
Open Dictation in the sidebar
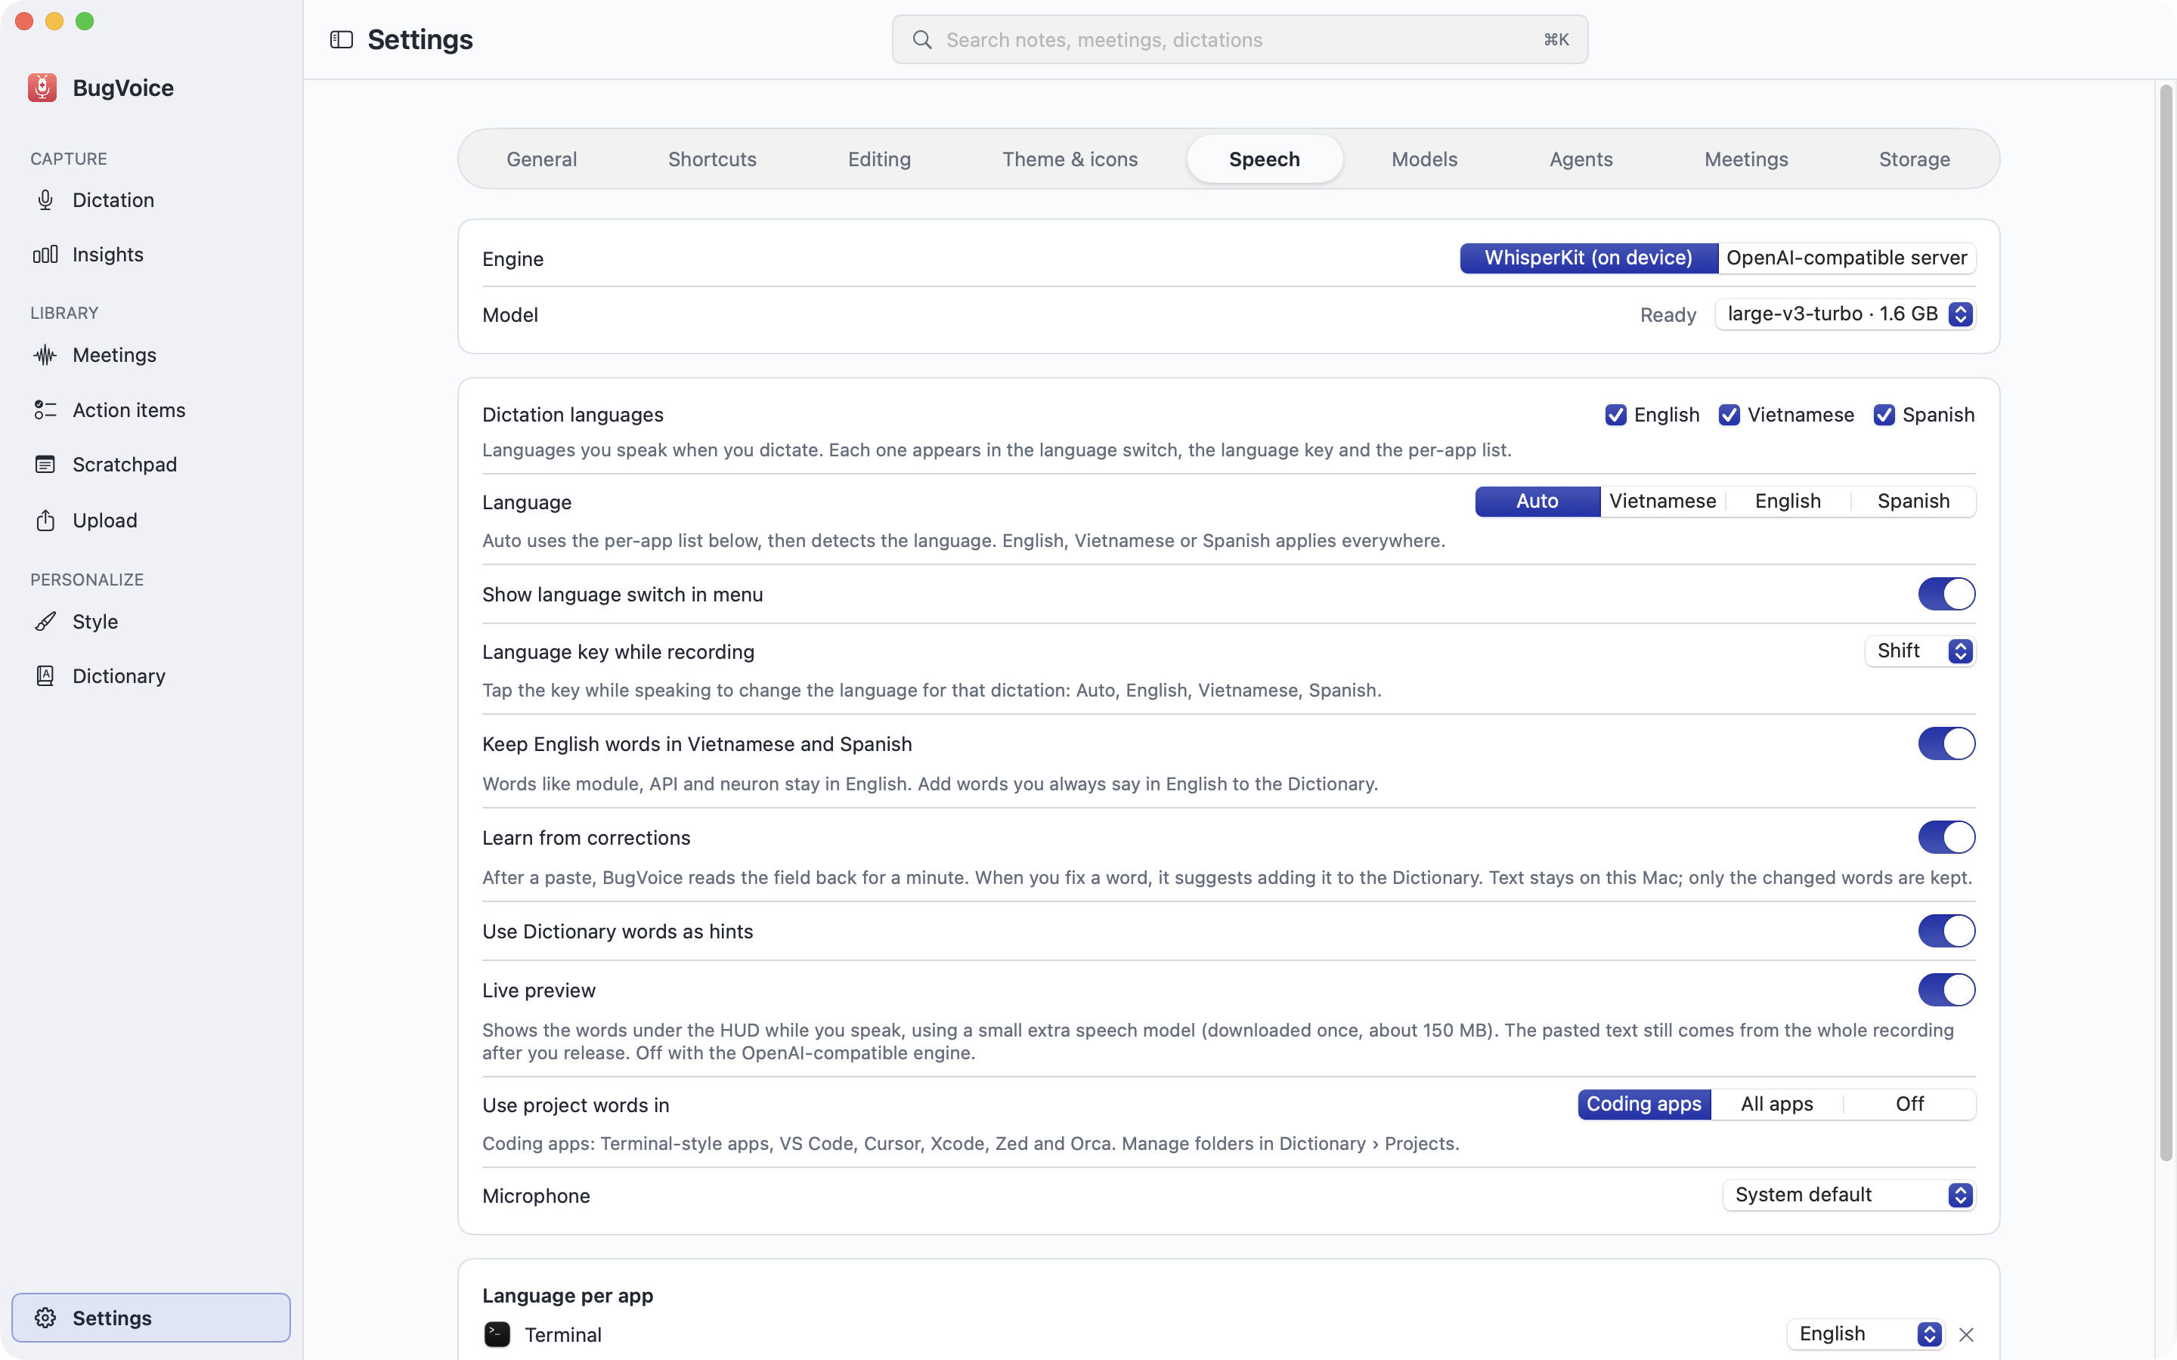tap(151, 199)
